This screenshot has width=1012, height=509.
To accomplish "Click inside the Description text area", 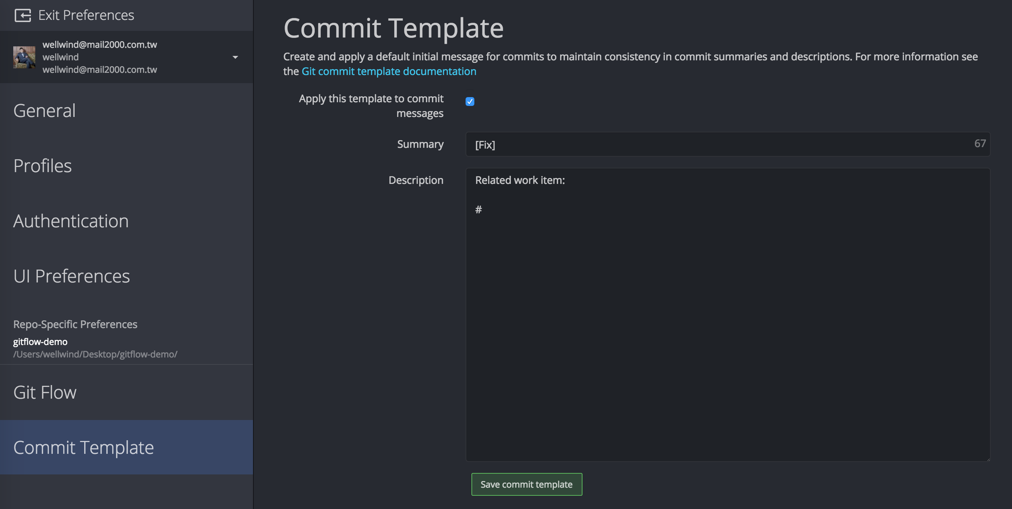I will pyautogui.click(x=728, y=315).
